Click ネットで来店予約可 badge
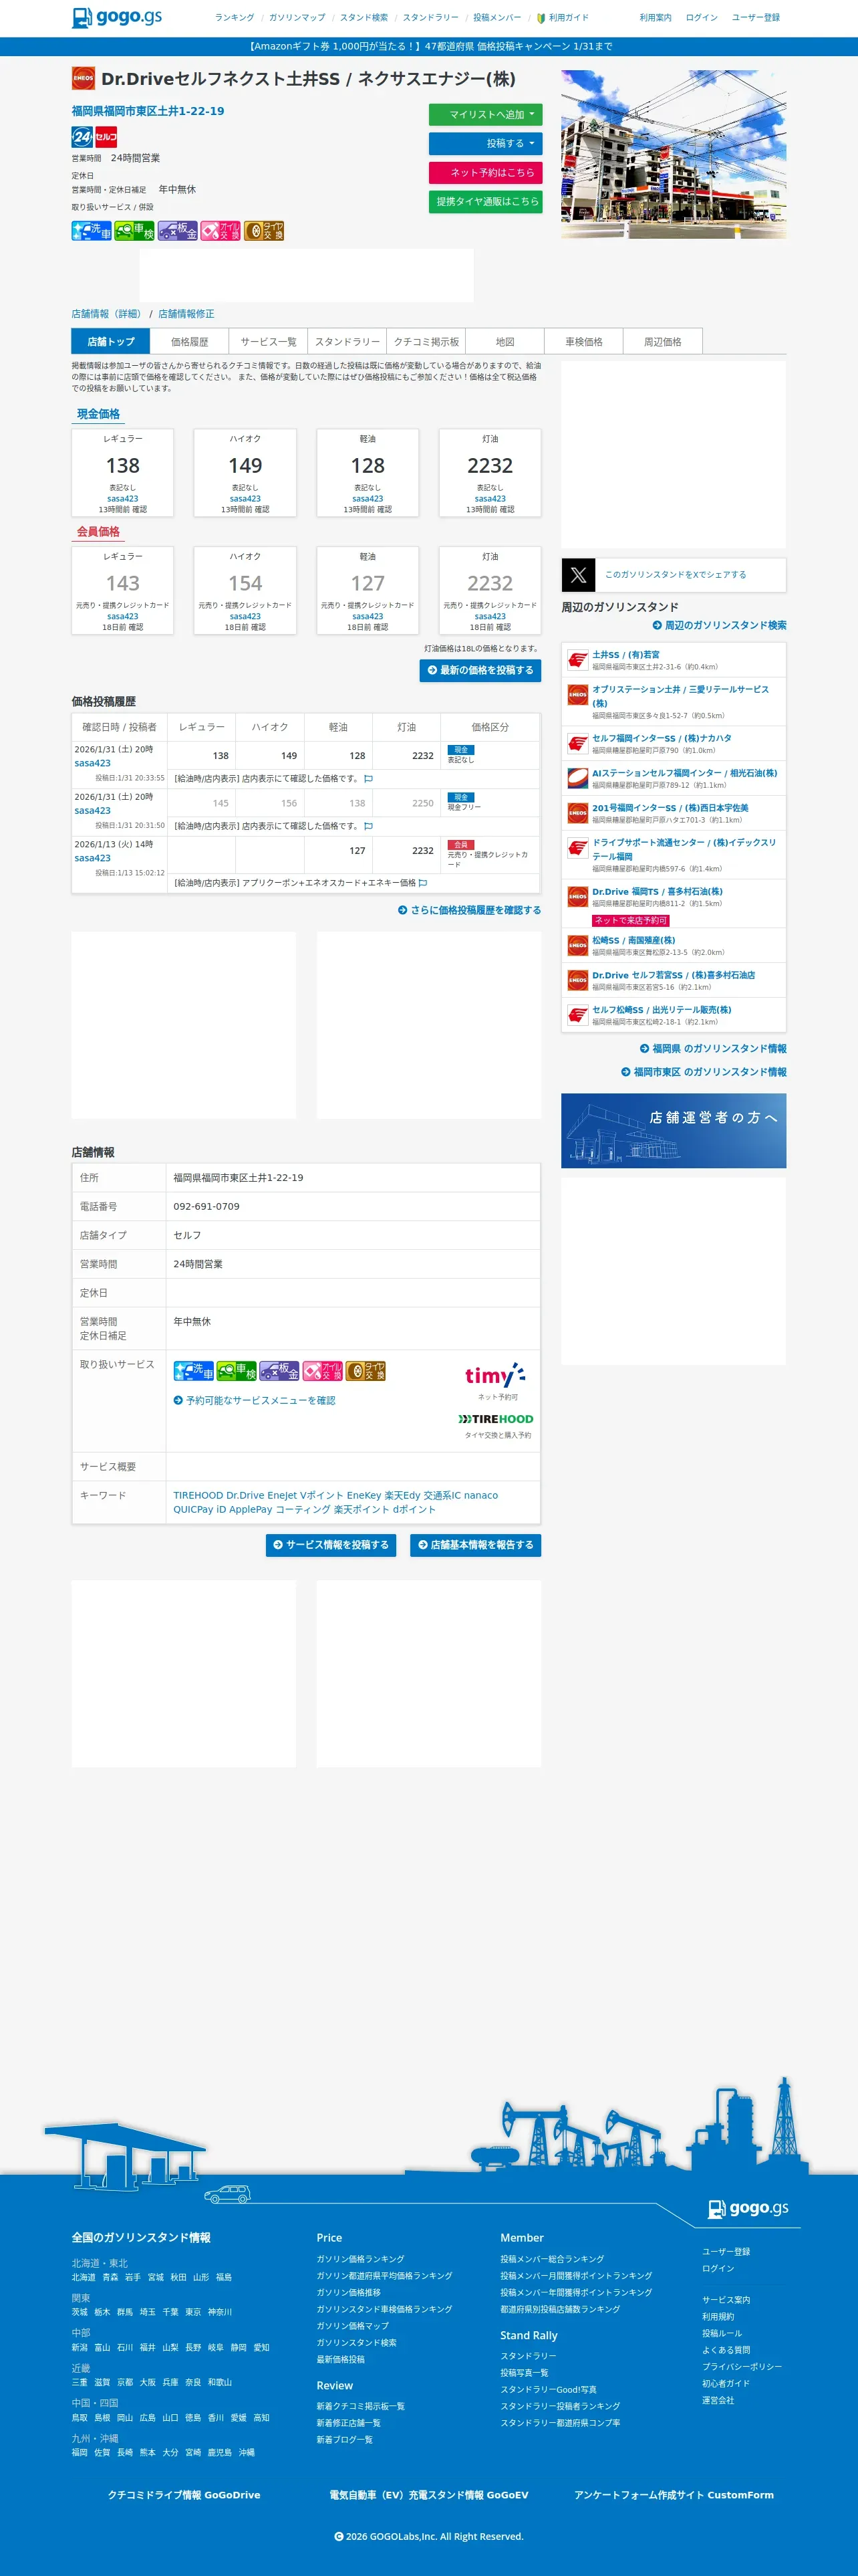The image size is (858, 2576). [630, 920]
